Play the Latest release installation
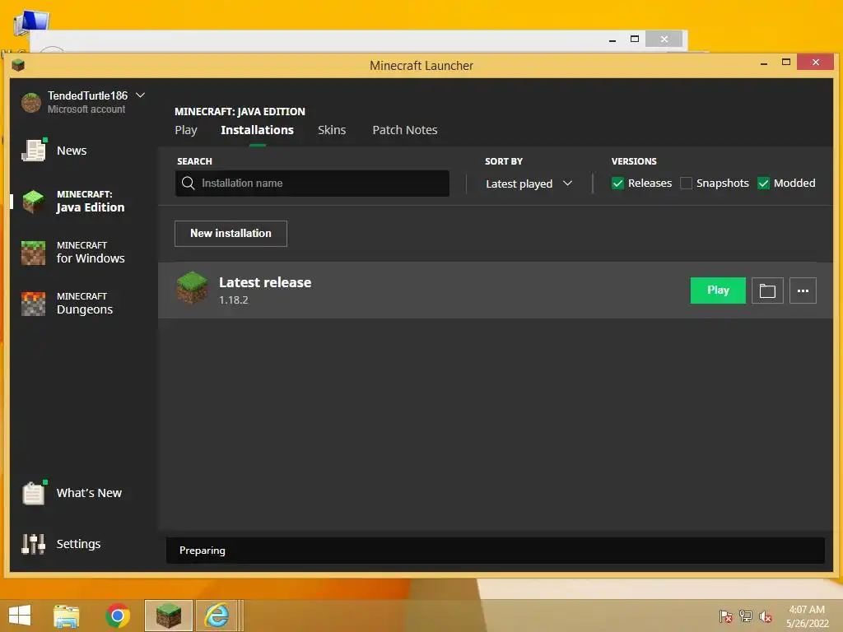Viewport: 843px width, 632px height. coord(718,290)
